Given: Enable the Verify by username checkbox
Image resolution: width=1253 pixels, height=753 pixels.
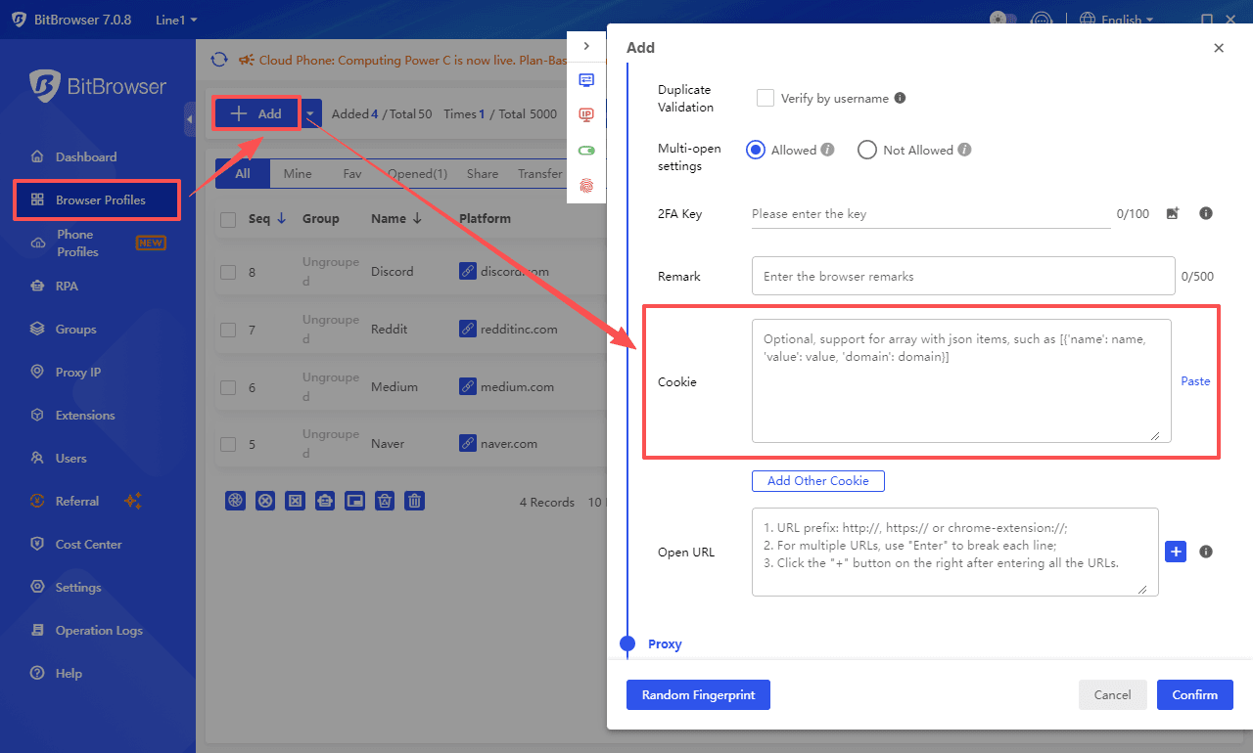Looking at the screenshot, I should coord(765,98).
